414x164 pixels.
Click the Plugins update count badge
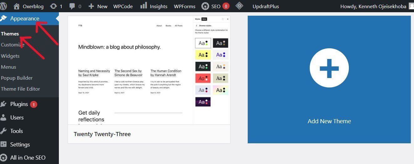pyautogui.click(x=34, y=104)
